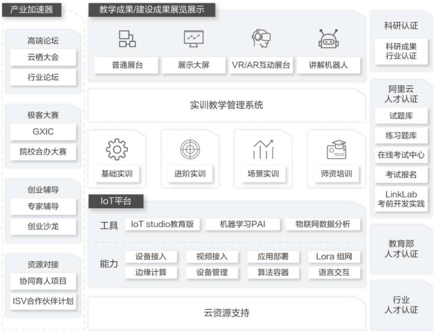Open the IoT平台 header tab

pyautogui.click(x=116, y=201)
